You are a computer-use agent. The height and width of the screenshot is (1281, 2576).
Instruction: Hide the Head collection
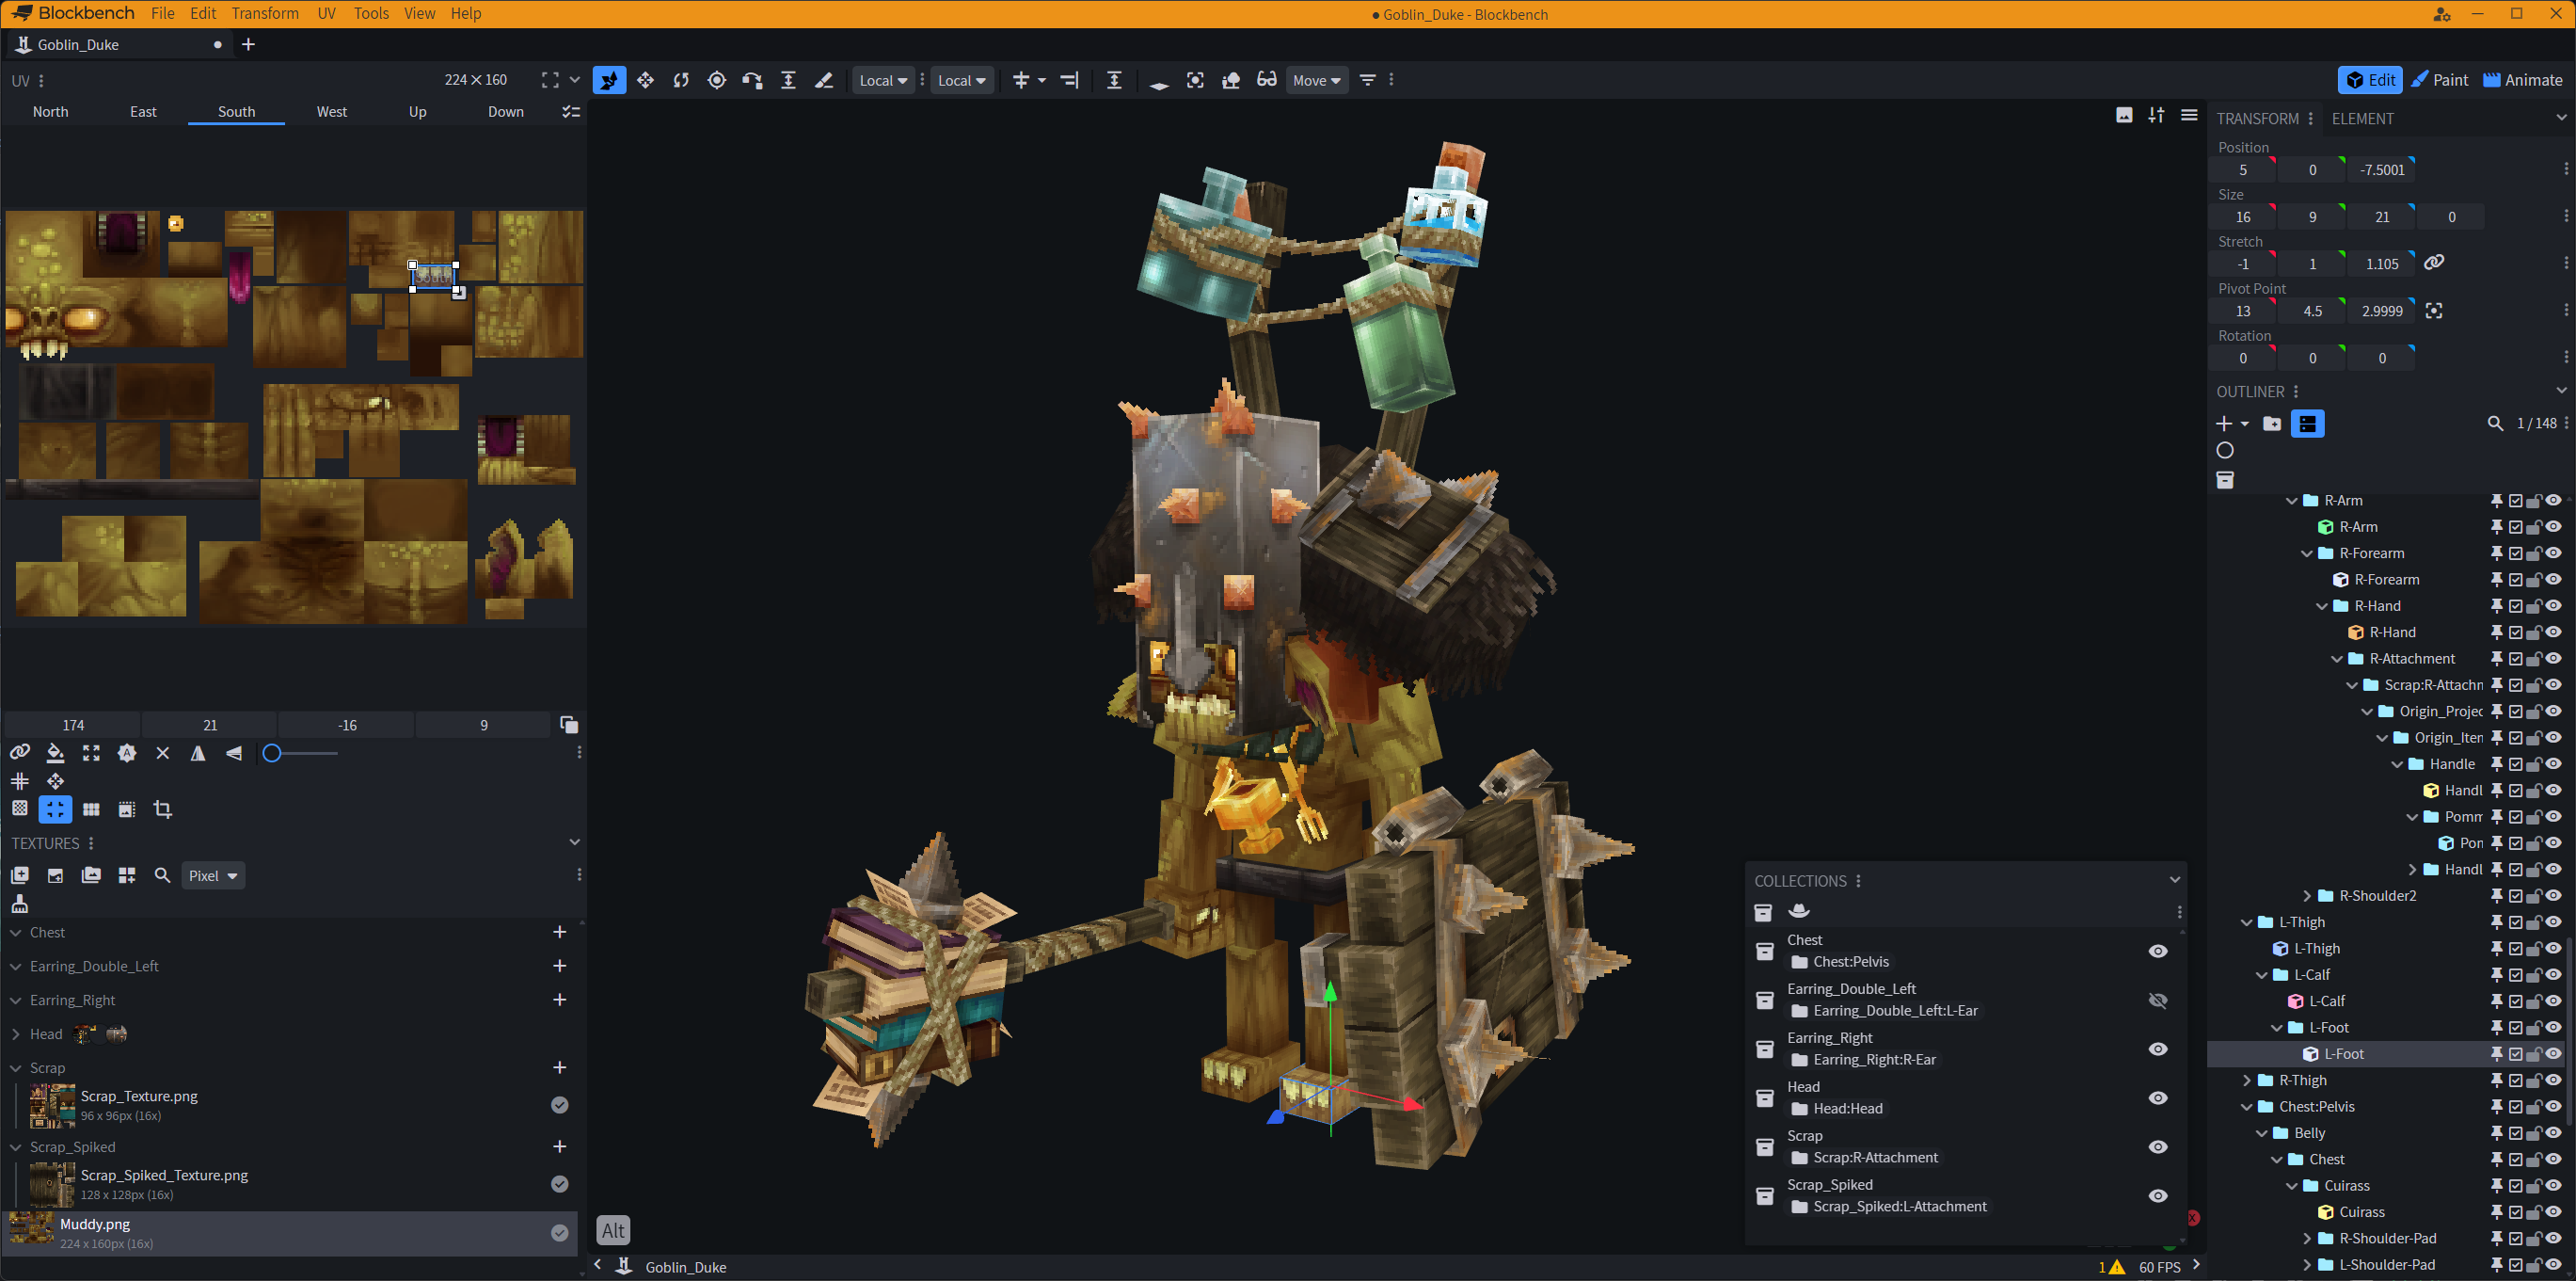pyautogui.click(x=2157, y=1097)
